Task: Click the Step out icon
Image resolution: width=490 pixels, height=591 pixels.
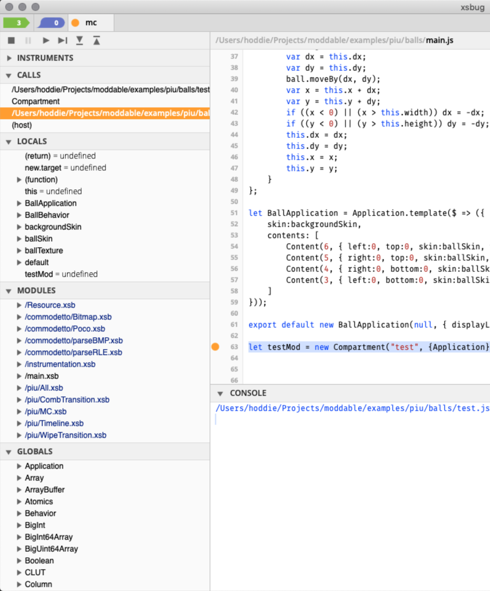Action: (96, 40)
